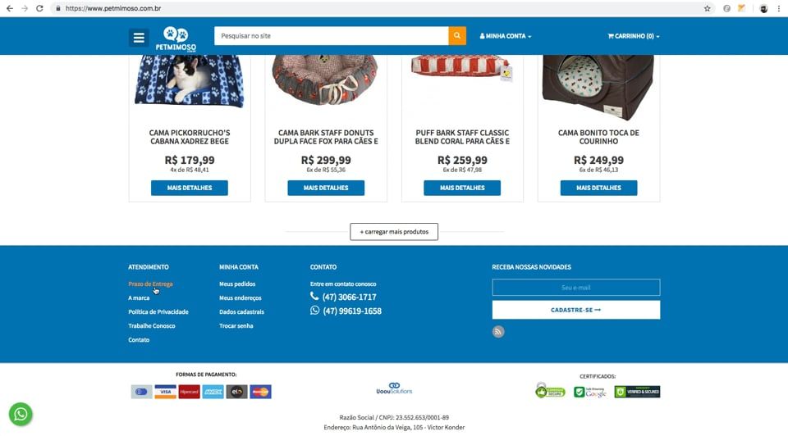Expand the Minha Conta dropdown
Screen dimensions: 788x436
(x=505, y=36)
